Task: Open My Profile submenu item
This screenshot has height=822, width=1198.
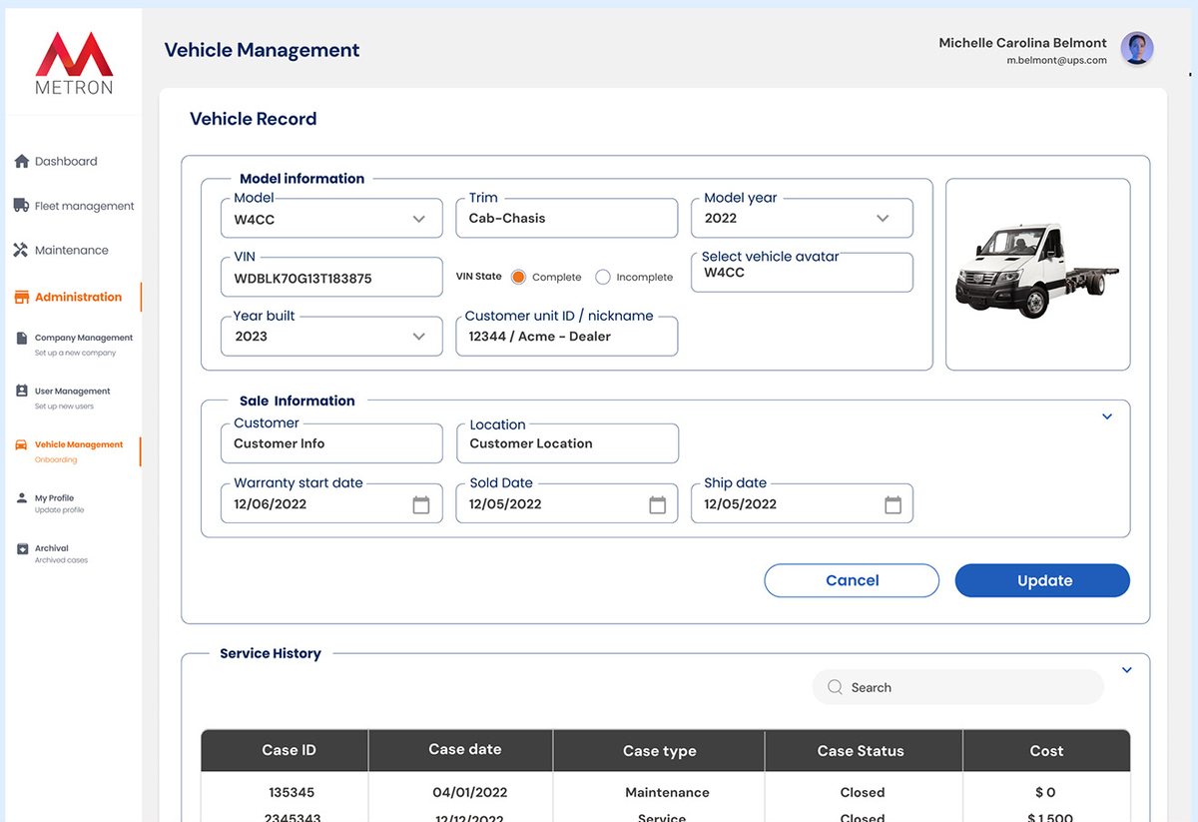Action: coord(50,503)
